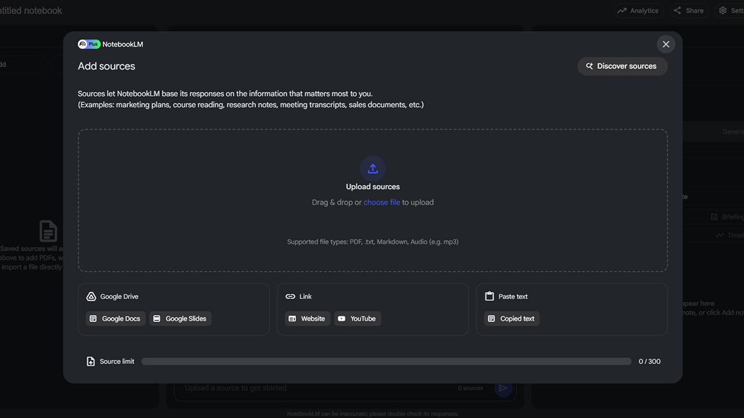The height and width of the screenshot is (418, 744).
Task: Click the Supported file types text
Action: (373, 242)
